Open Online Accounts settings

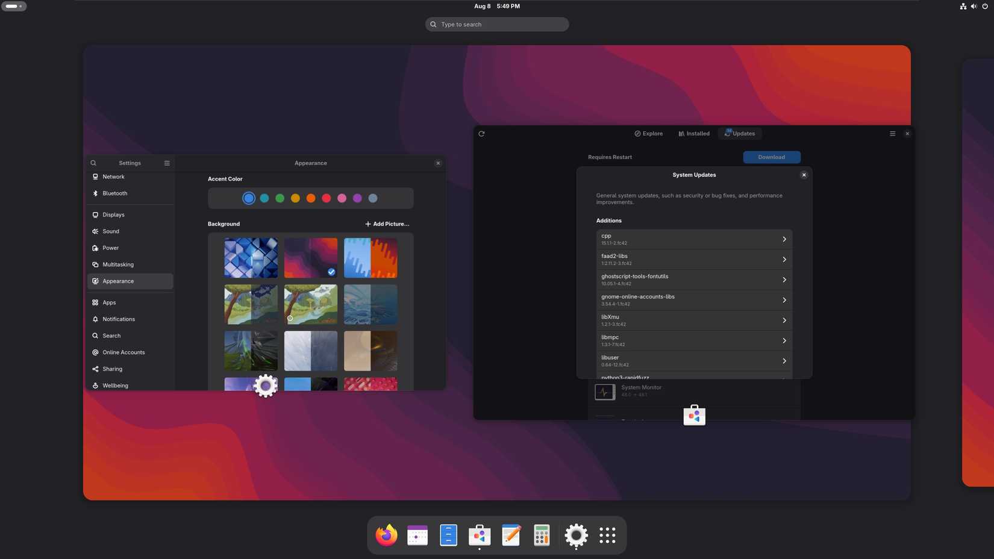click(x=123, y=352)
